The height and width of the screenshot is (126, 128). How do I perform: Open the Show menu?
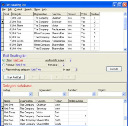click(x=37, y=10)
